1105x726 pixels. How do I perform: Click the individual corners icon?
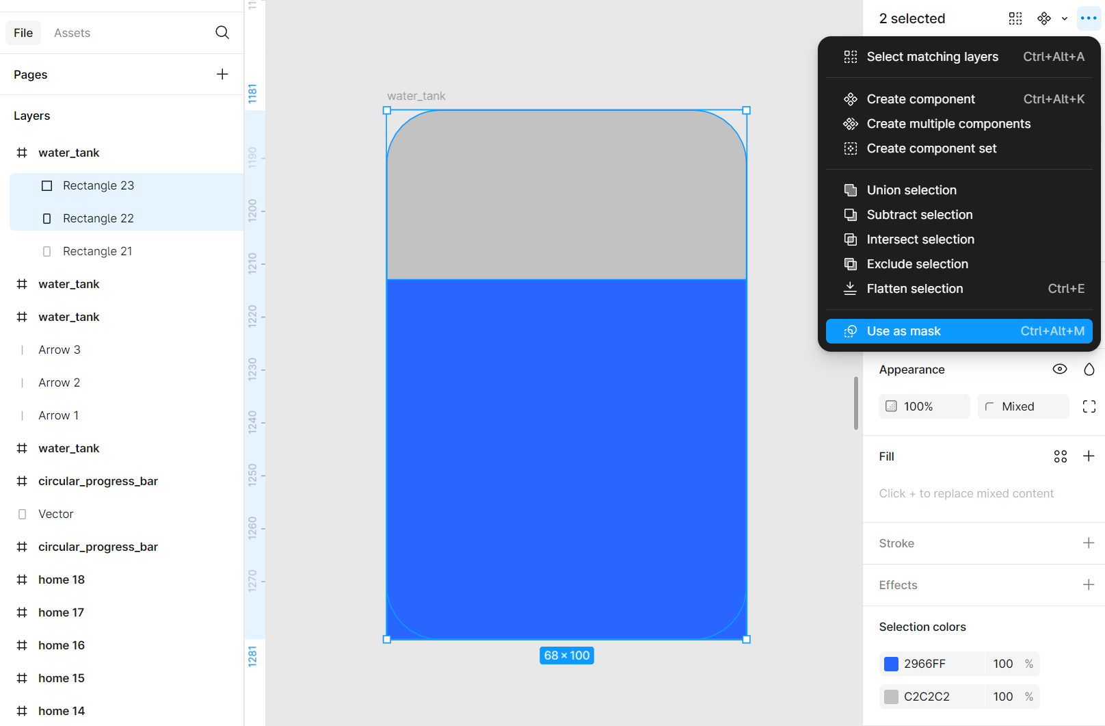point(1089,406)
